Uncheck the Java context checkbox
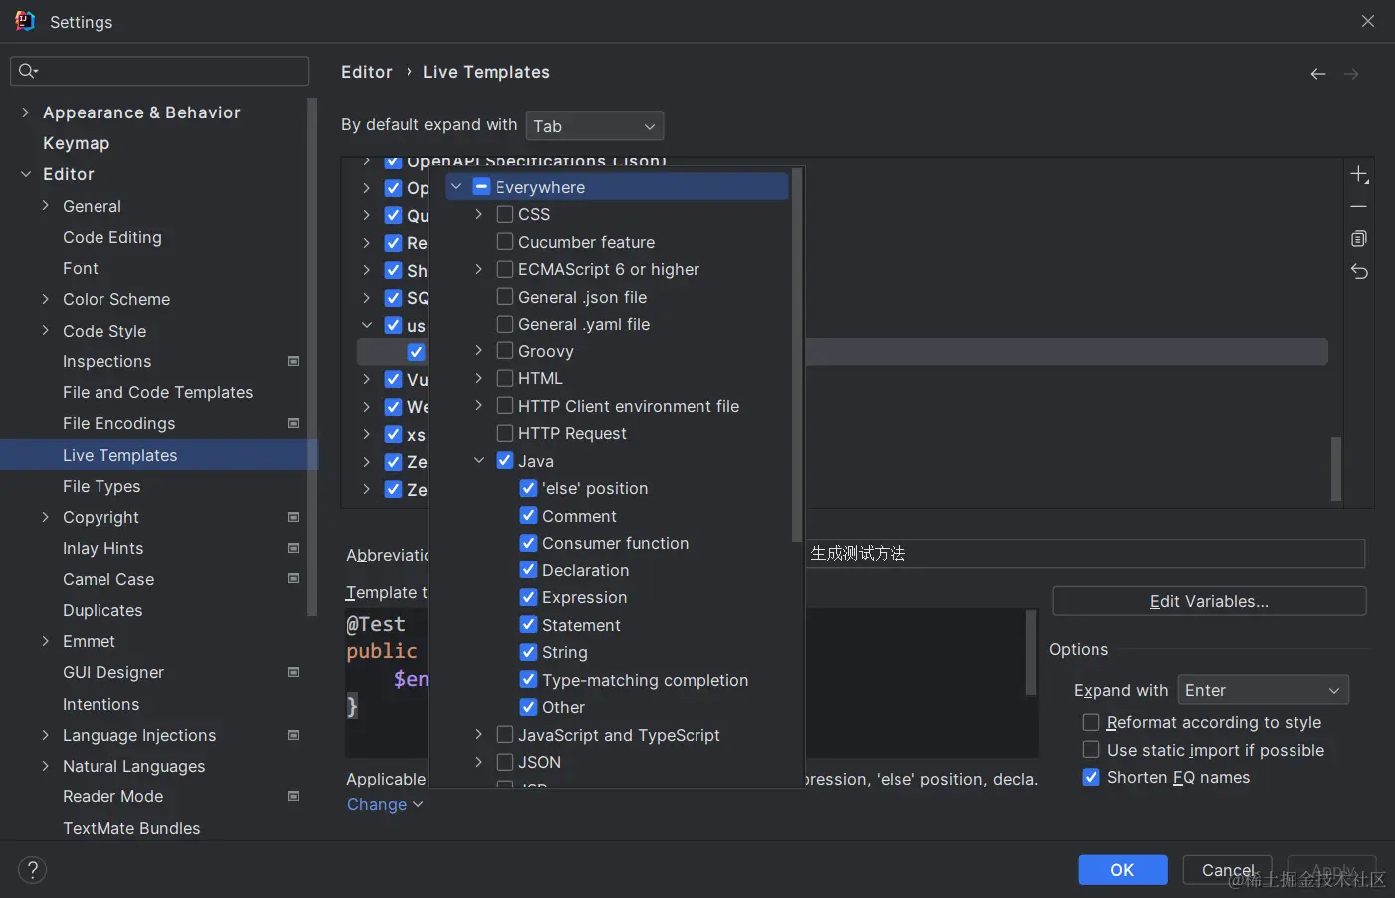Viewport: 1395px width, 898px height. pos(505,460)
